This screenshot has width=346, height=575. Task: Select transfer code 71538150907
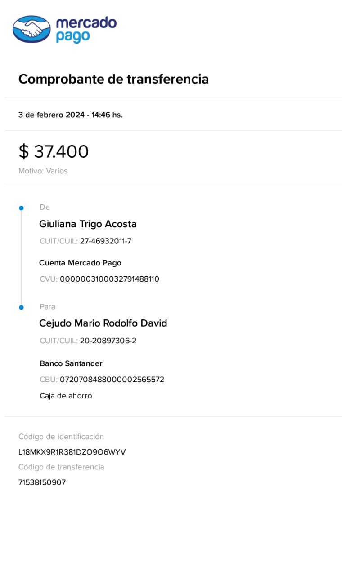[x=42, y=482]
